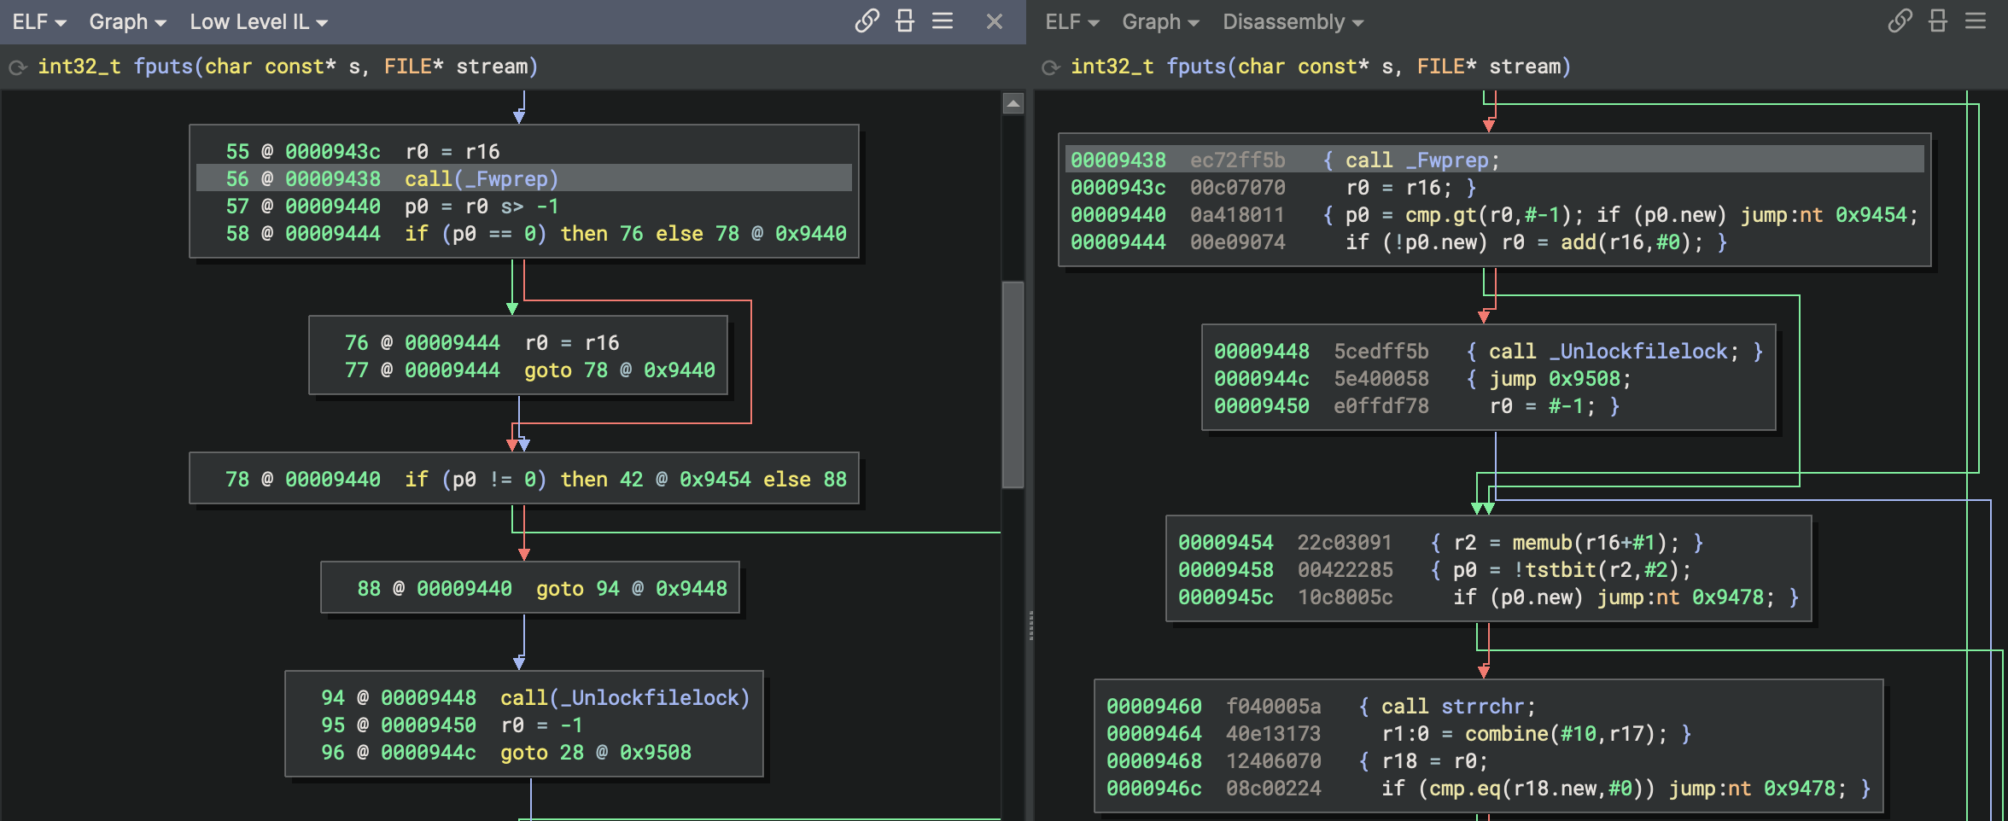Open the Disassembly view dropdown
This screenshot has height=821, width=2008.
(x=1293, y=22)
